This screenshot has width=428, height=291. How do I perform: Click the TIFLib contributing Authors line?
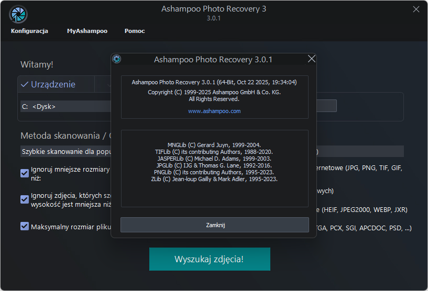[214, 152]
